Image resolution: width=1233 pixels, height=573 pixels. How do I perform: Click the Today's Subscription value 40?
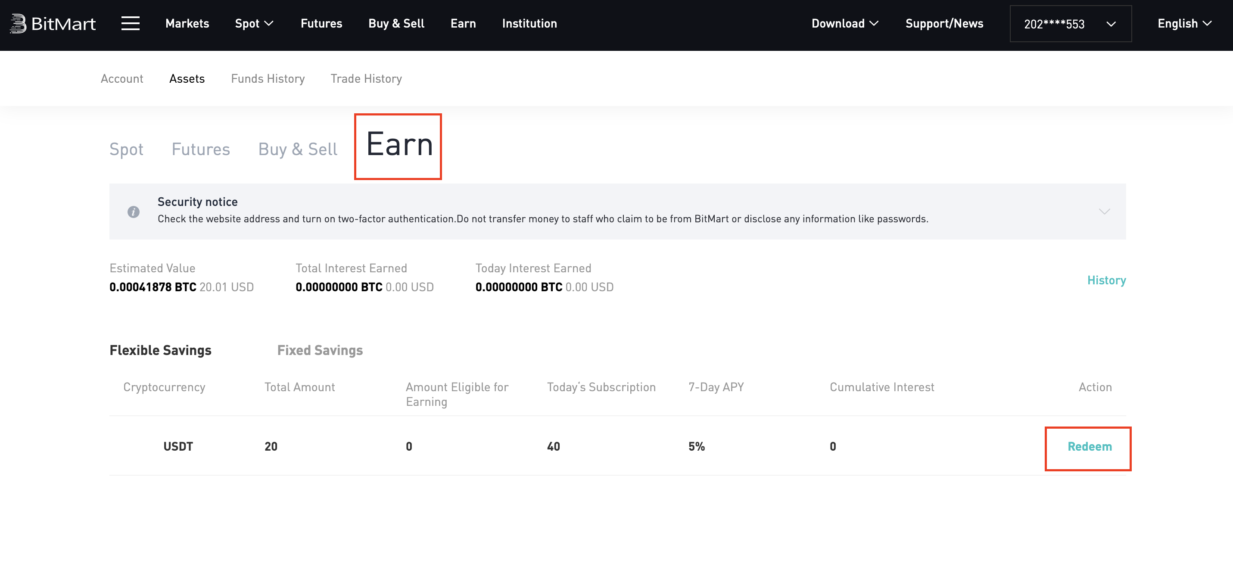tap(553, 447)
